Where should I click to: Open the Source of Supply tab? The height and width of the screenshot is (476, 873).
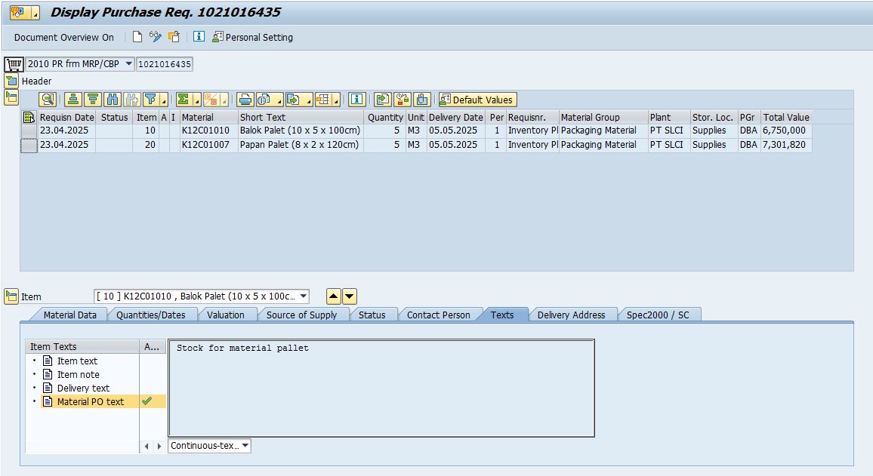pyautogui.click(x=301, y=315)
